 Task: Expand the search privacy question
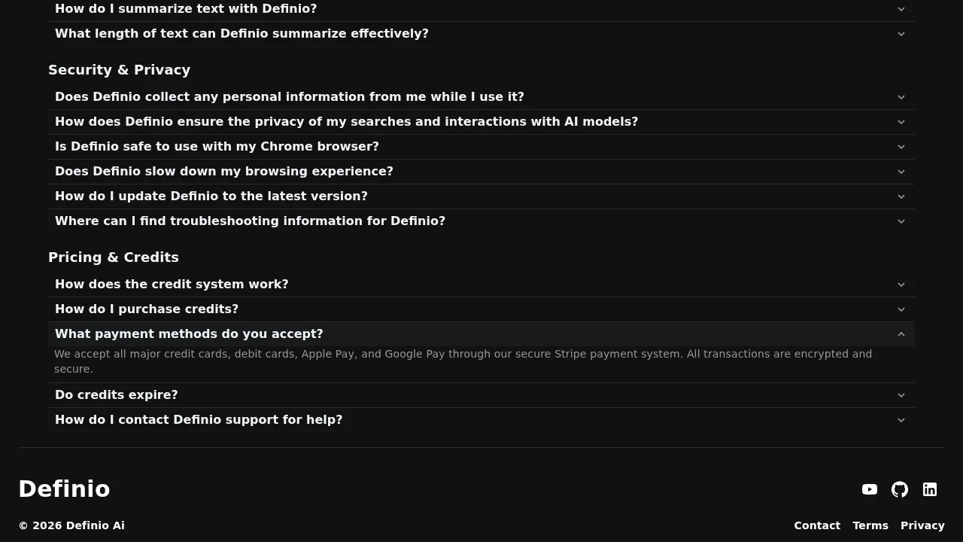[481, 121]
